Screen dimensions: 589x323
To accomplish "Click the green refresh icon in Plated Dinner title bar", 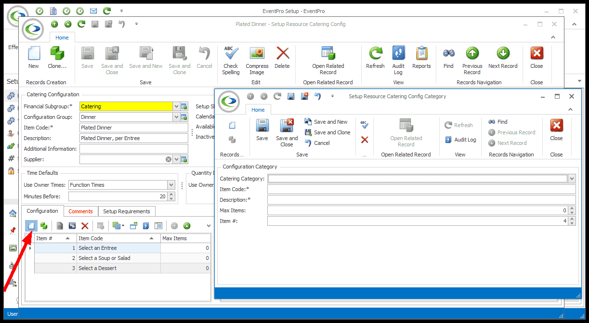I will point(81,24).
